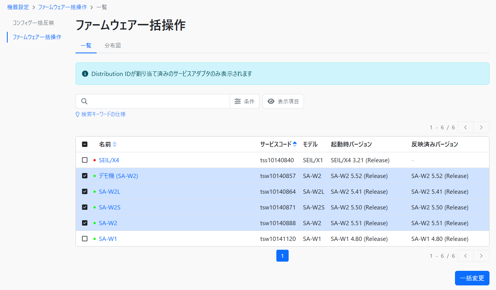Go to ファームウェア一括操作 breadcrumb link

[62, 7]
